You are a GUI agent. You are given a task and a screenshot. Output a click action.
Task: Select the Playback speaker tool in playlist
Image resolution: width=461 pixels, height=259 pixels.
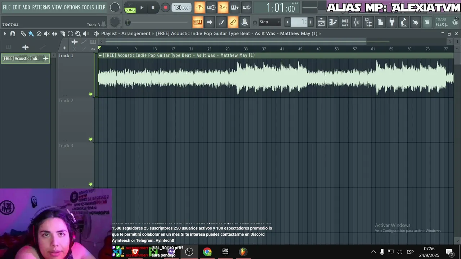point(86,33)
